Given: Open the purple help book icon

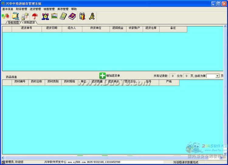Looking at the screenshot, I should (x=72, y=16).
